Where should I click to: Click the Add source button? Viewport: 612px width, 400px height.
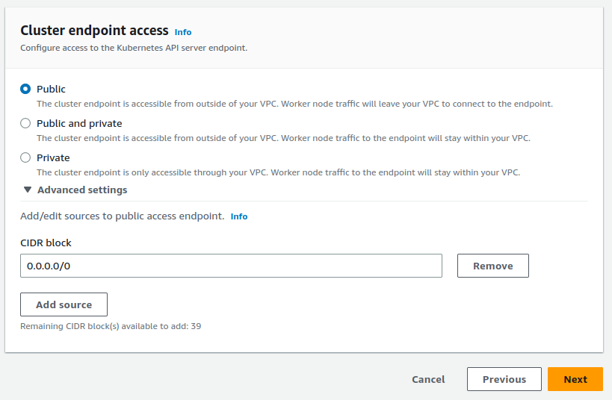[64, 304]
